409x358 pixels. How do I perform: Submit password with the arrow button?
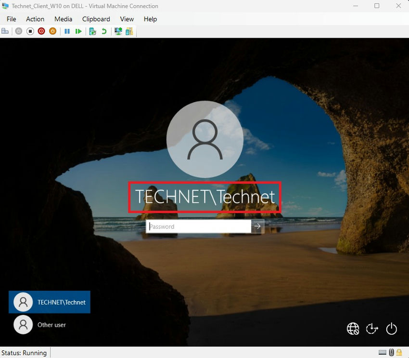tap(258, 226)
